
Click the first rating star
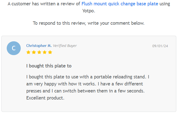pyautogui.click(x=28, y=52)
